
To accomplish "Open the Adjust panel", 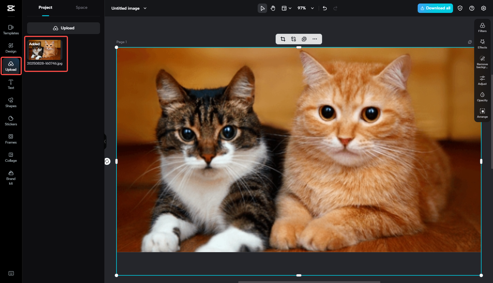I will (x=482, y=80).
